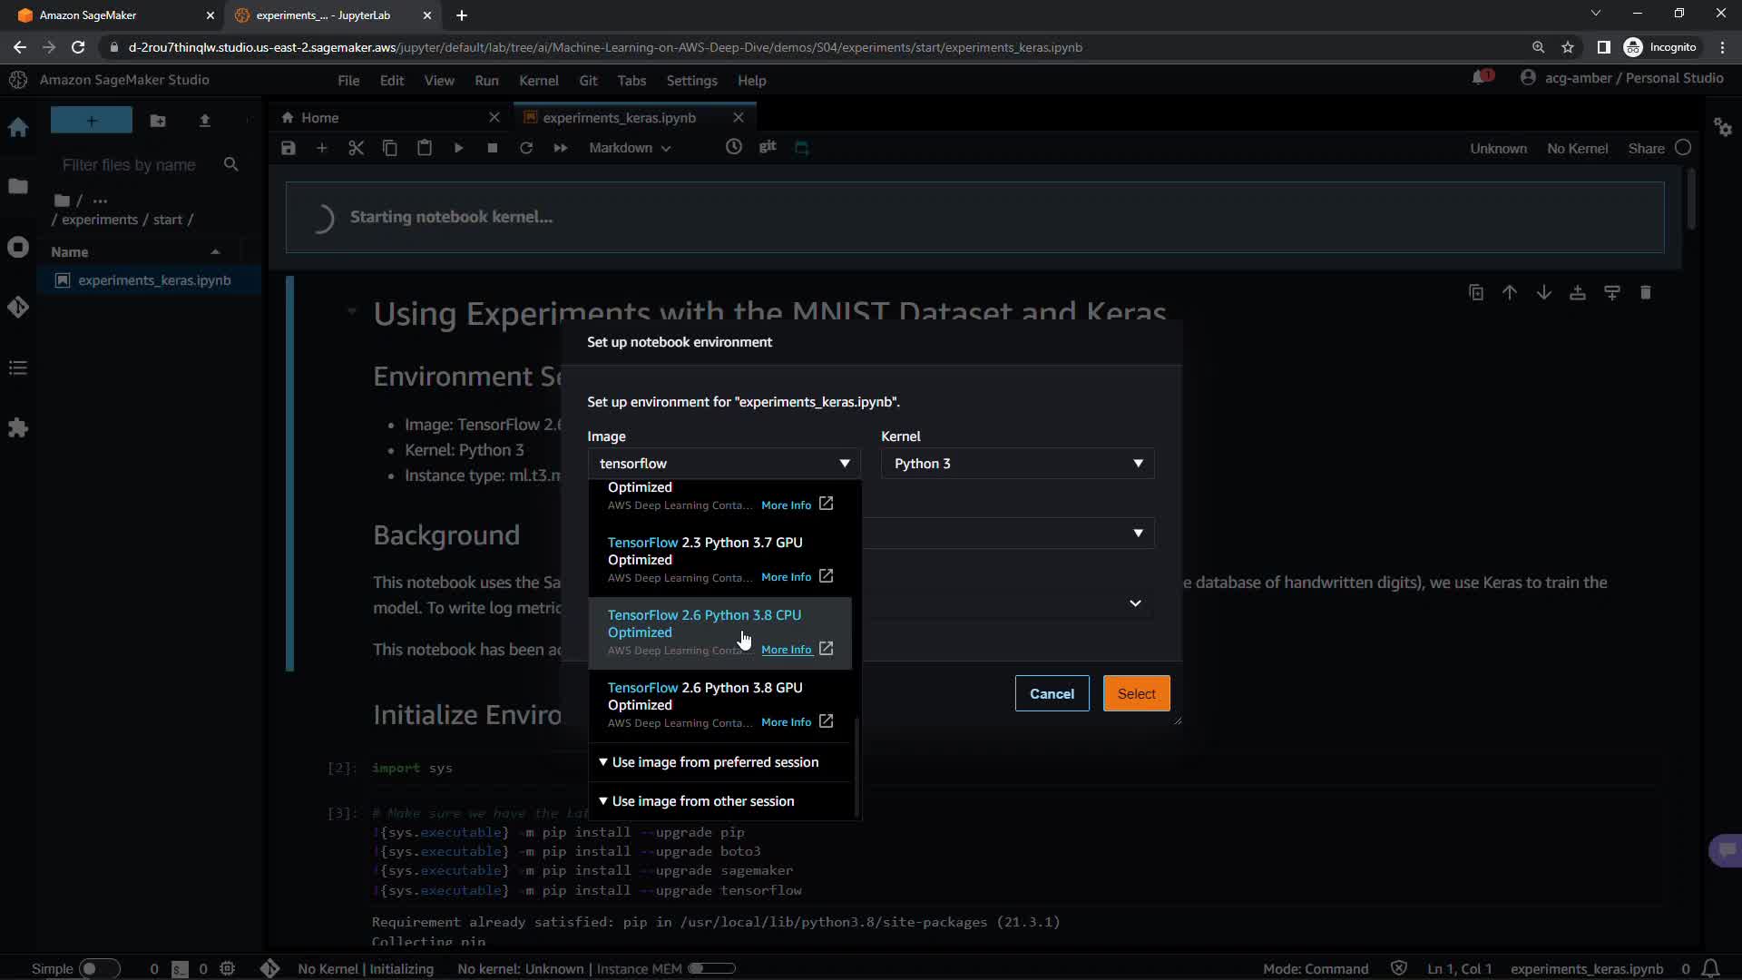Image resolution: width=1742 pixels, height=980 pixels.
Task: Open the table of contents sidebar icon
Action: [18, 367]
